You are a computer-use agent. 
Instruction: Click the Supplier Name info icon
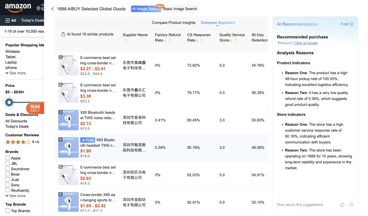(125, 40)
